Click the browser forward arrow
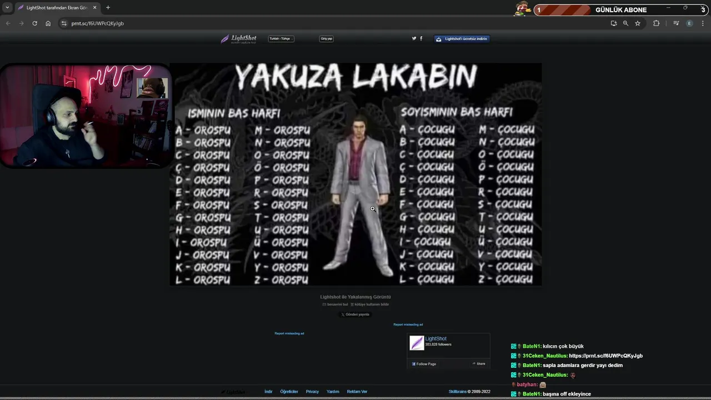 pyautogui.click(x=21, y=23)
